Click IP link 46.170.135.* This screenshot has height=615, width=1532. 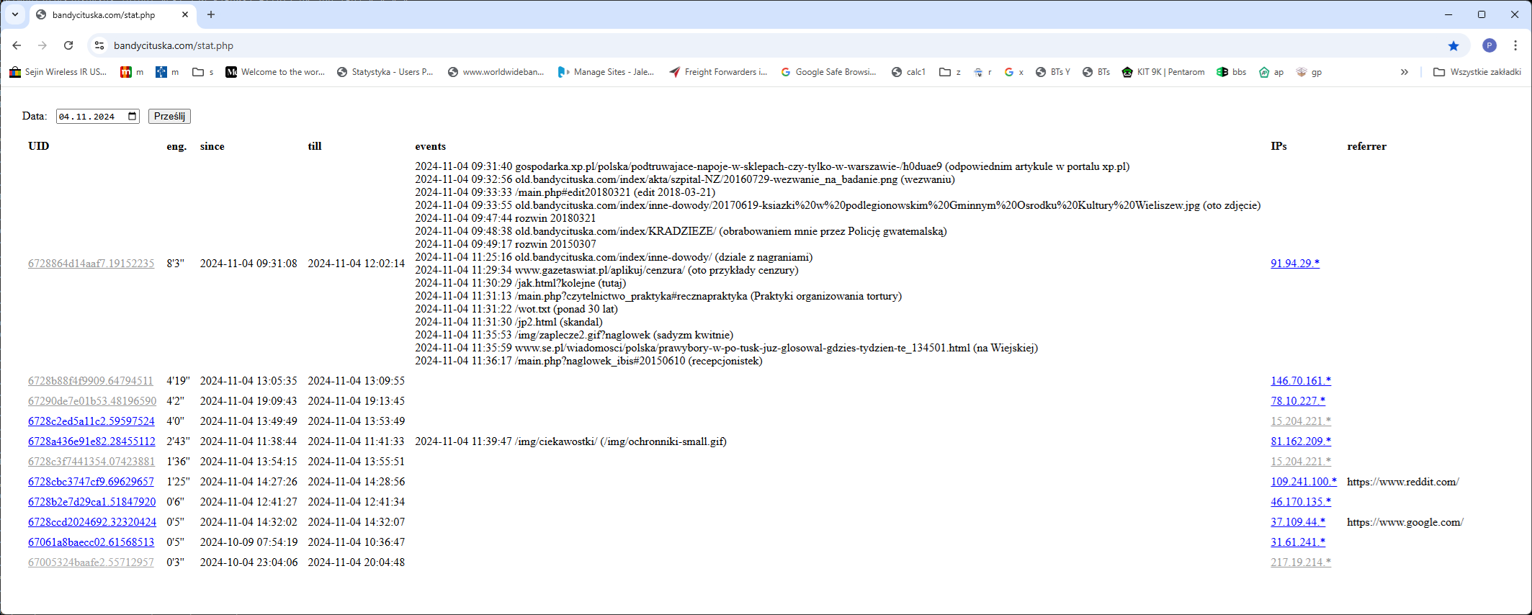click(x=1301, y=502)
